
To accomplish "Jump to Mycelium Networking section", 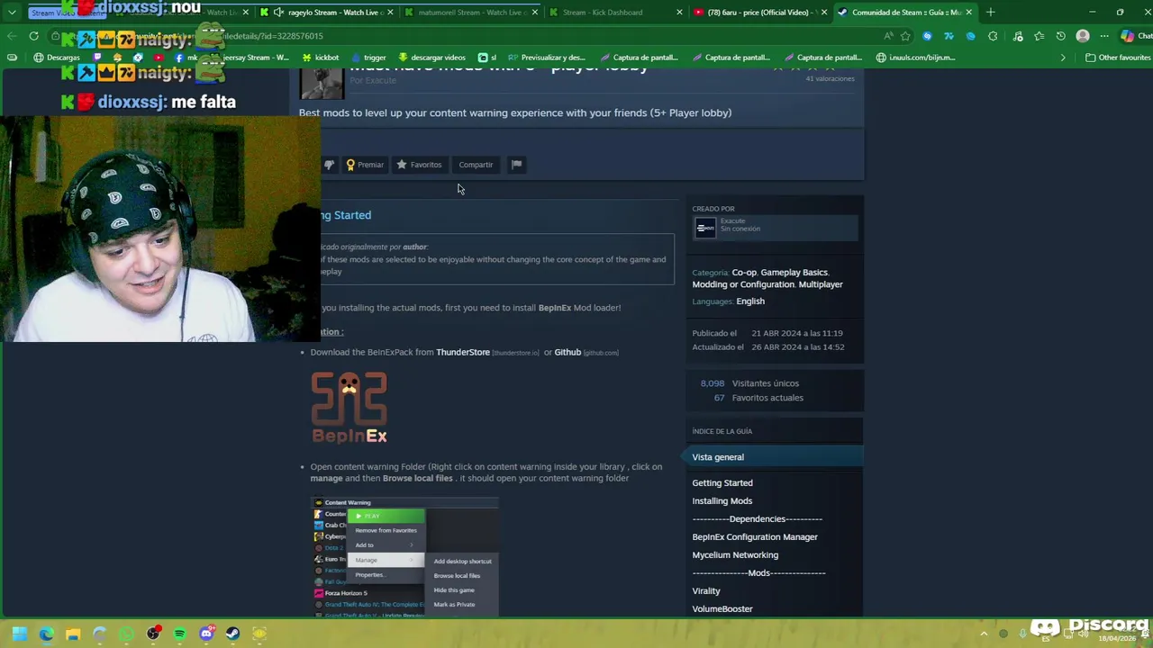I will pos(735,555).
